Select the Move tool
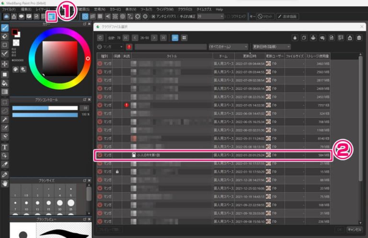Viewport: 368px width, 238px height. click(x=5, y=64)
